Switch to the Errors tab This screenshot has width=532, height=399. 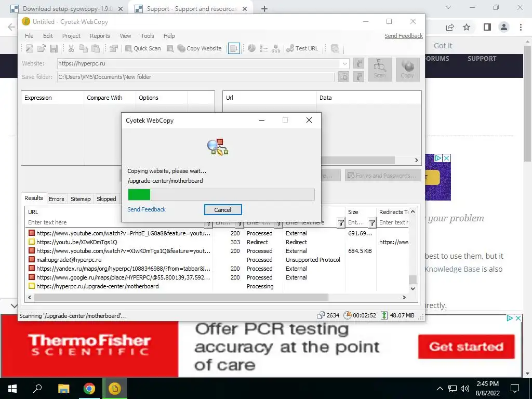56,199
